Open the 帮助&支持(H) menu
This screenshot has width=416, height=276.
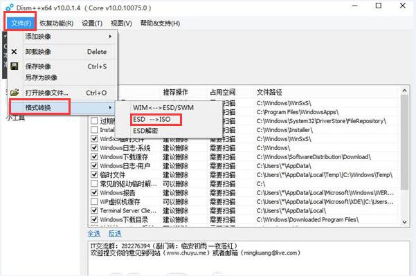coord(160,24)
